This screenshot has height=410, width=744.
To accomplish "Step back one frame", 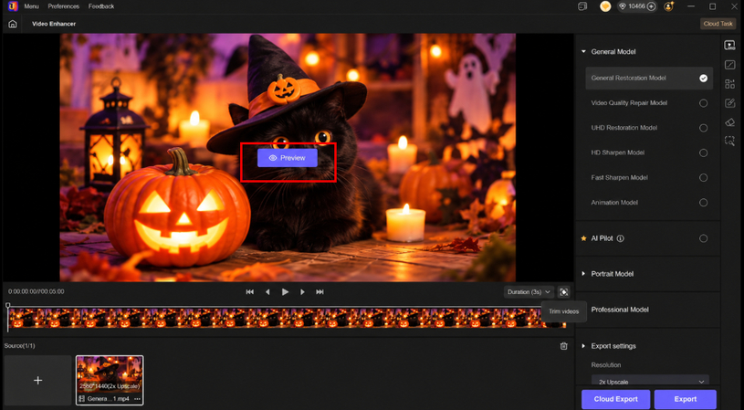I will click(x=267, y=292).
